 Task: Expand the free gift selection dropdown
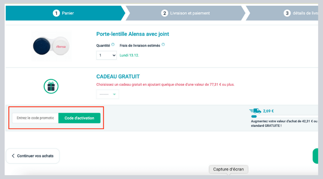(108, 94)
